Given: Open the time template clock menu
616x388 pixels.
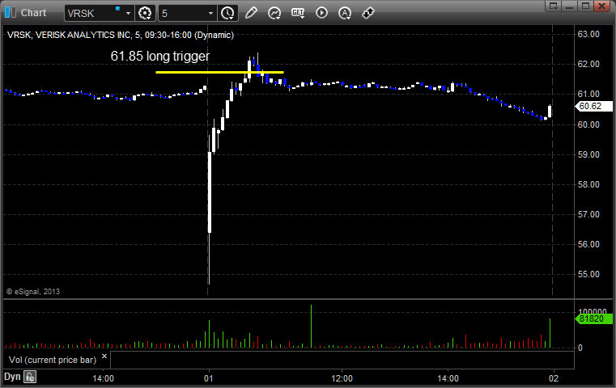Looking at the screenshot, I should (227, 13).
